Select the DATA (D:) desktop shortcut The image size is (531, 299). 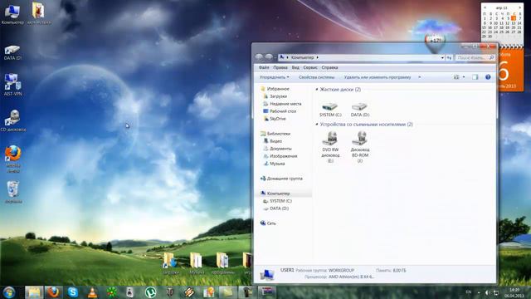click(x=12, y=52)
